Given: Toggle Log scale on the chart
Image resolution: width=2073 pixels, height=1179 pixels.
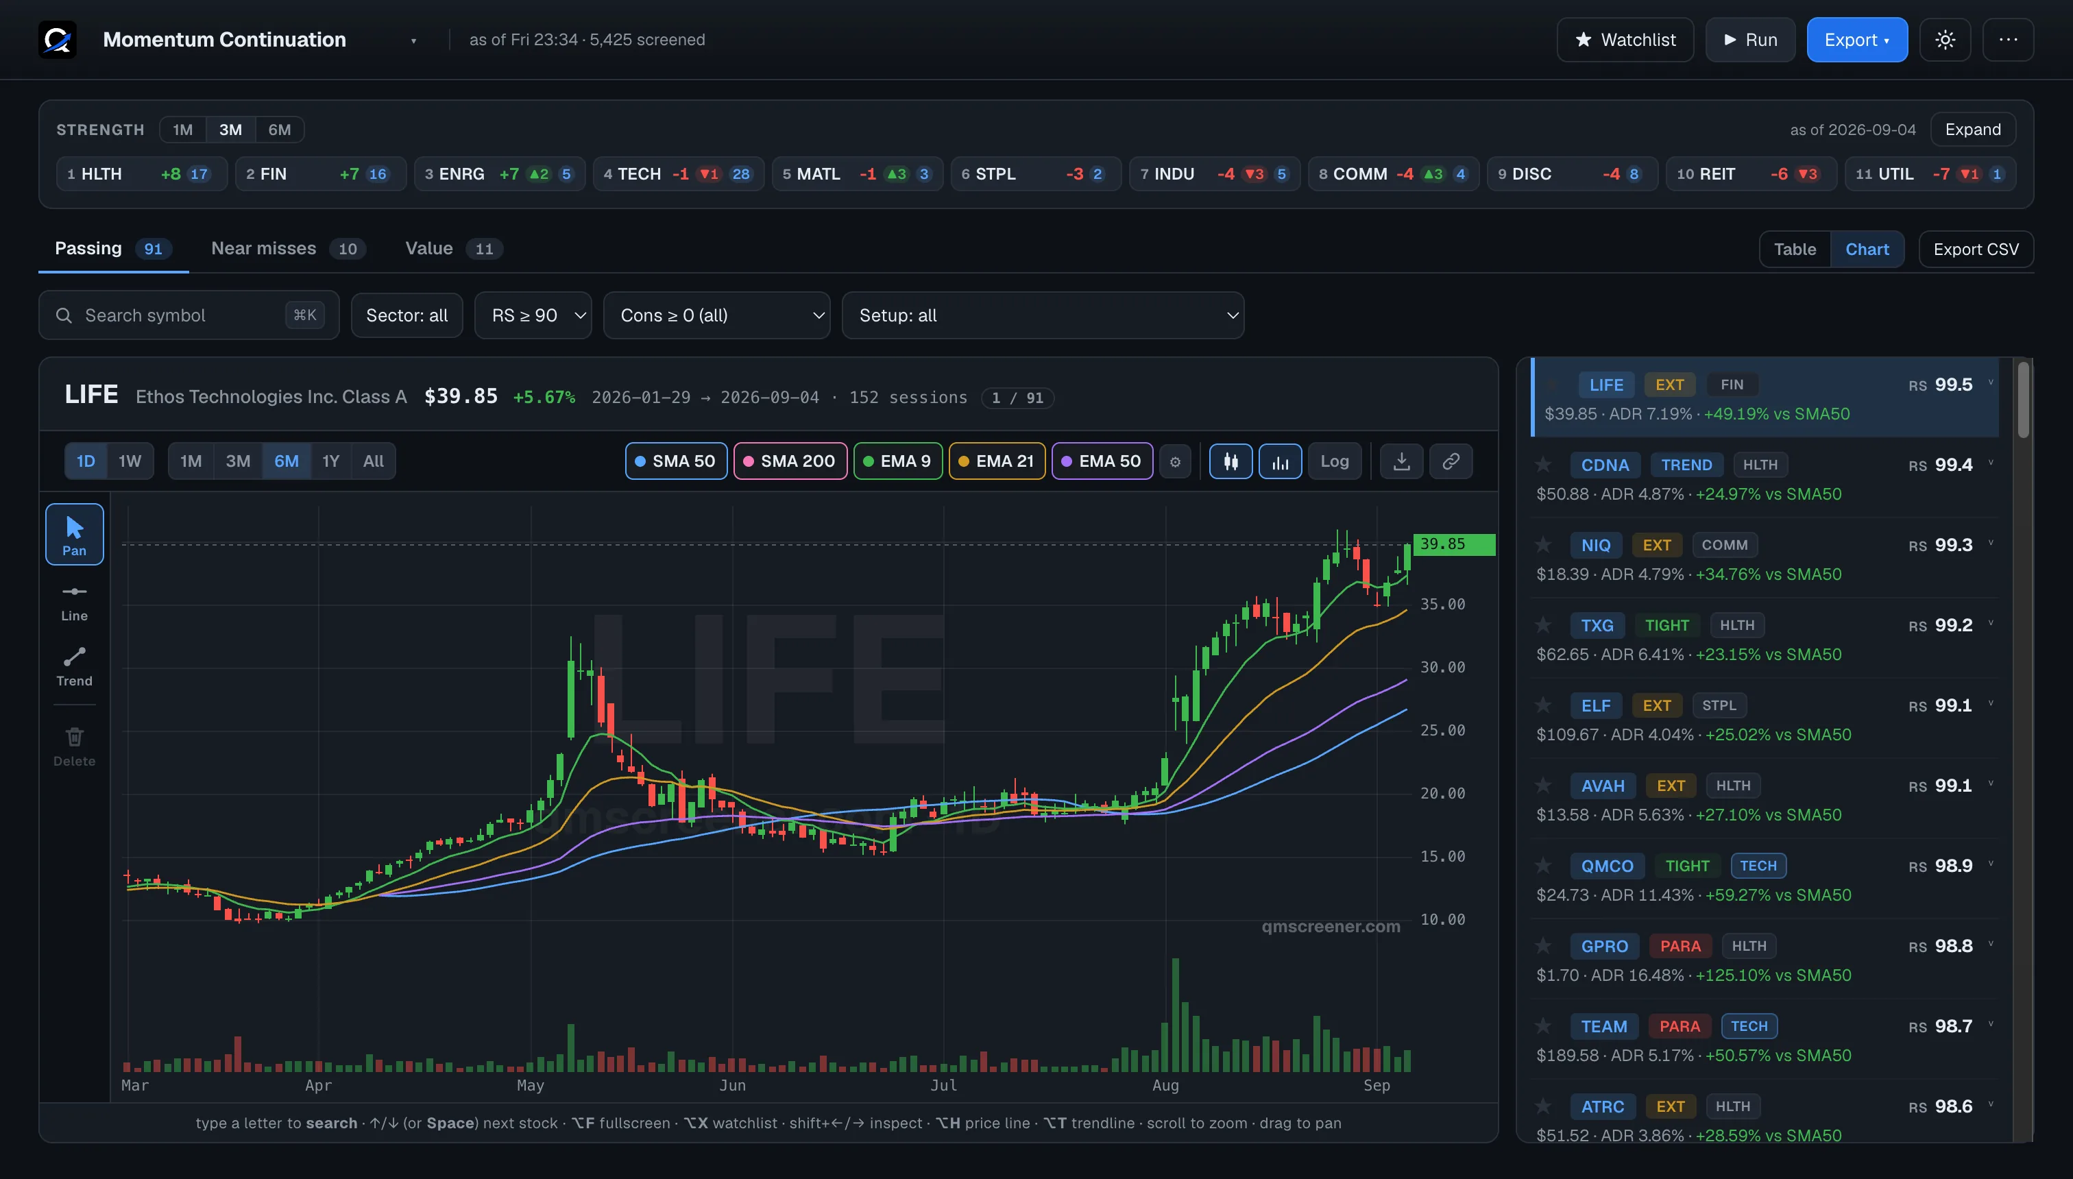Looking at the screenshot, I should 1335,461.
